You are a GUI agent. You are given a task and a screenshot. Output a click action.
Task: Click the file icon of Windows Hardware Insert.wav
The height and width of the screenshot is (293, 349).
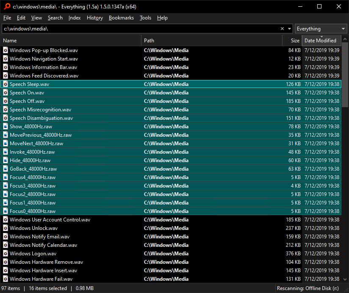pyautogui.click(x=6, y=270)
